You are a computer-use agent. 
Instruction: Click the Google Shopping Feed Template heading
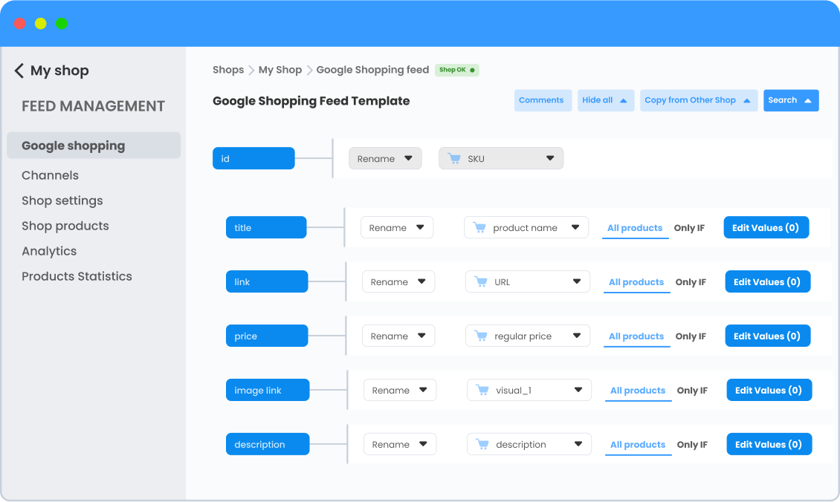point(311,101)
